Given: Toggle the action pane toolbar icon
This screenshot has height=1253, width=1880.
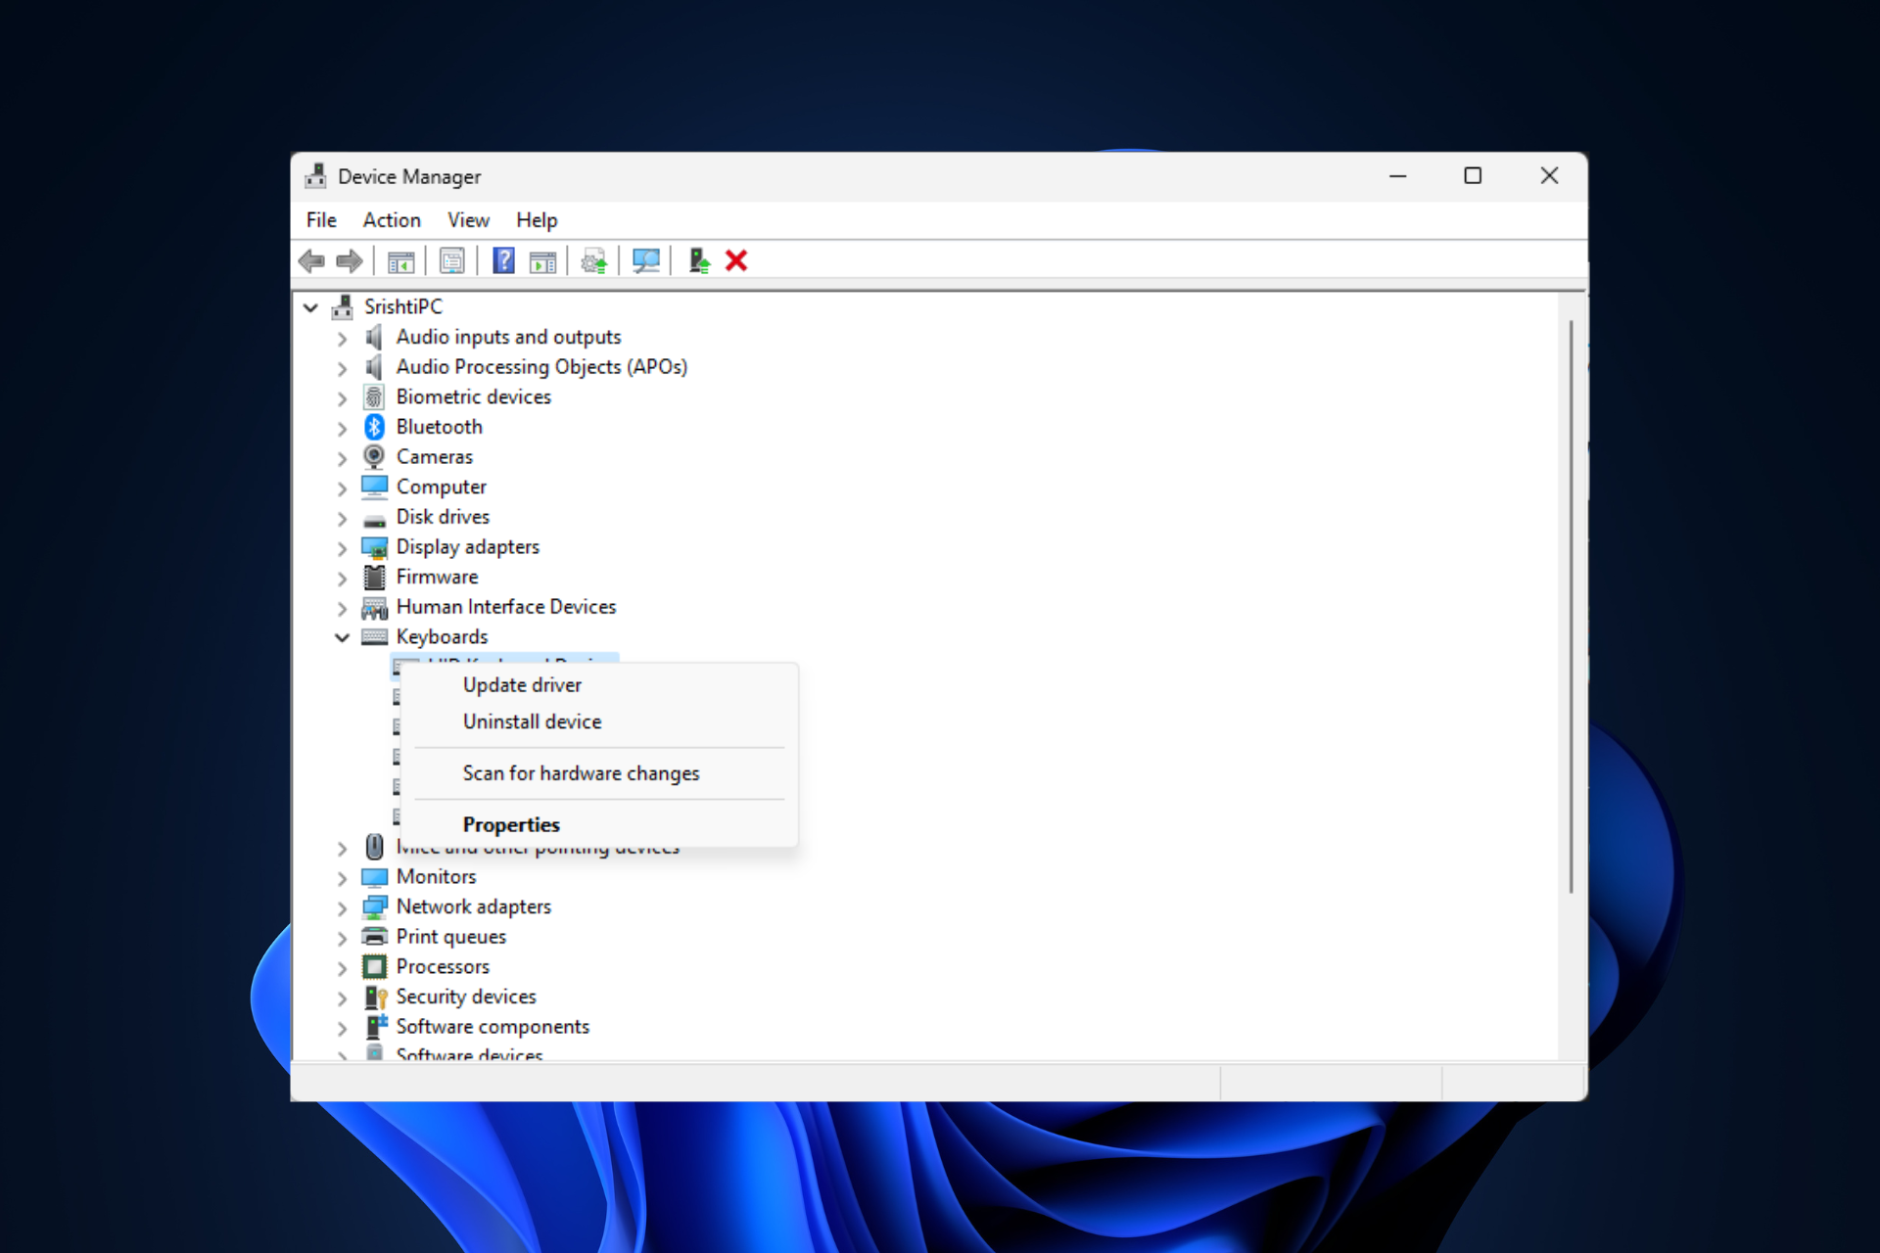Looking at the screenshot, I should point(542,261).
